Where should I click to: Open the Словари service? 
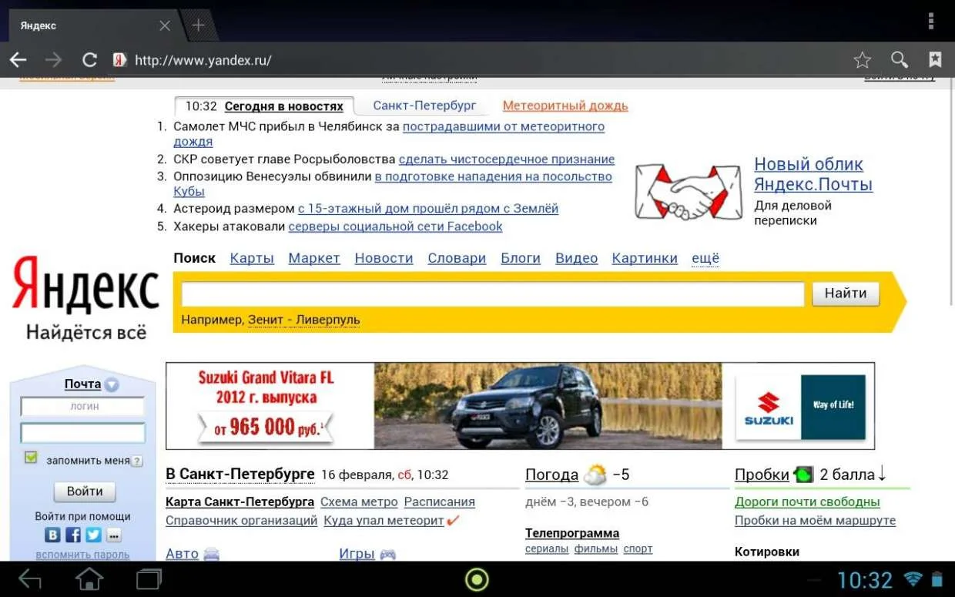click(457, 258)
